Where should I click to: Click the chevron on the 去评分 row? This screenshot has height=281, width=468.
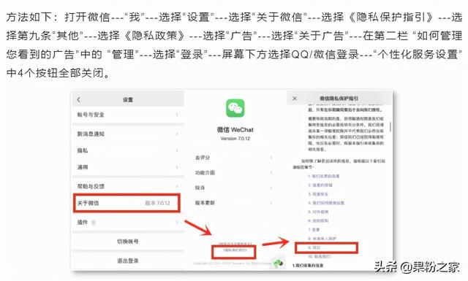(271, 158)
